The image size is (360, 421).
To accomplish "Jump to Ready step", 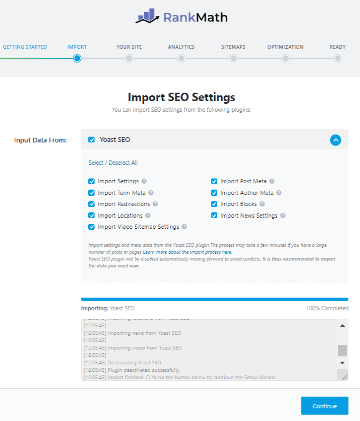I will (337, 47).
